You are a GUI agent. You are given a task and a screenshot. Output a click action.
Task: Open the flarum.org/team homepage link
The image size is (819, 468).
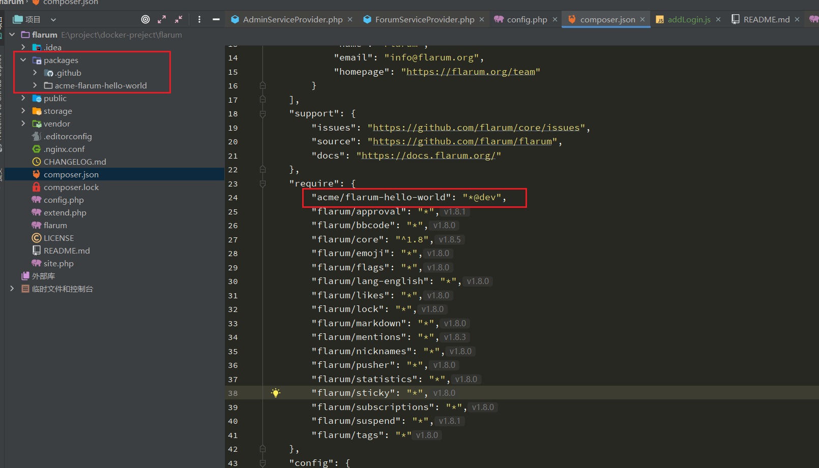click(x=471, y=72)
